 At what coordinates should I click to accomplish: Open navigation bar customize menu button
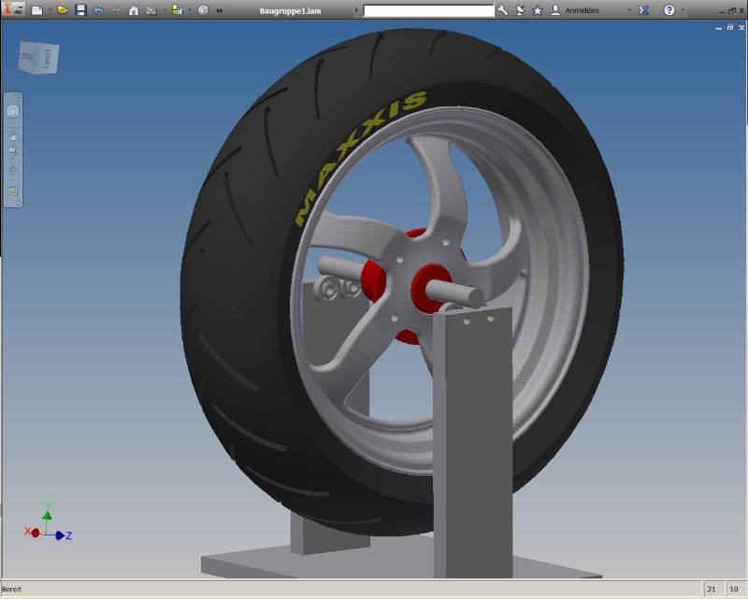coord(18,203)
